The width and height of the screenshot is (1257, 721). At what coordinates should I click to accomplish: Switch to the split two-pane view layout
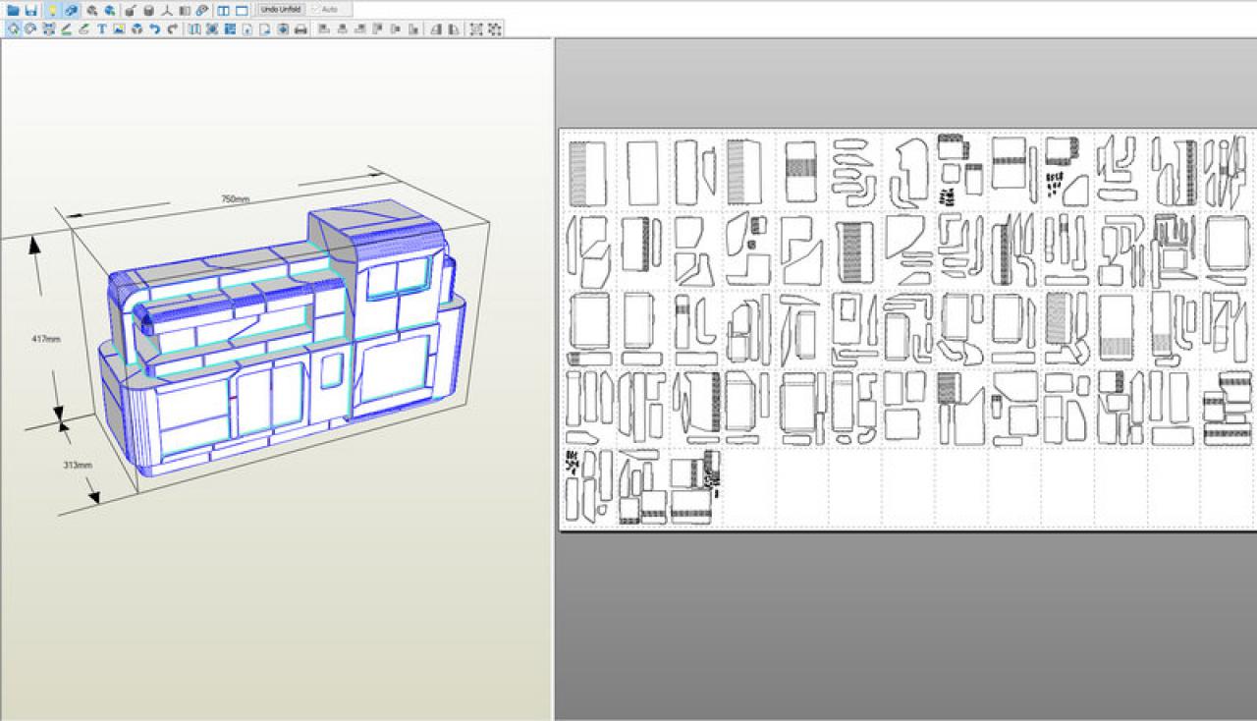pos(224,10)
